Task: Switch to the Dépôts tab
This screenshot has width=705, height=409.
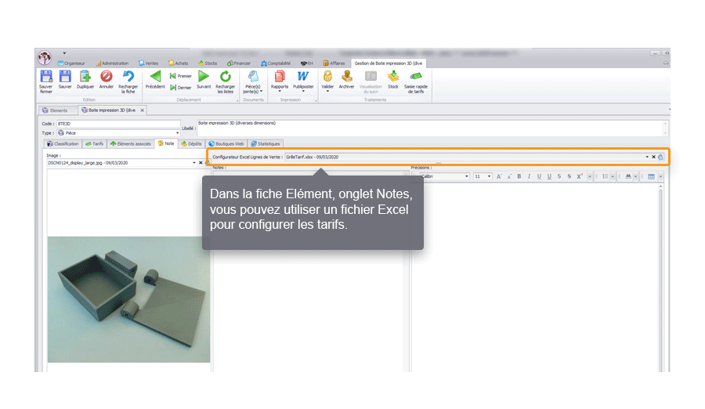Action: (x=192, y=144)
